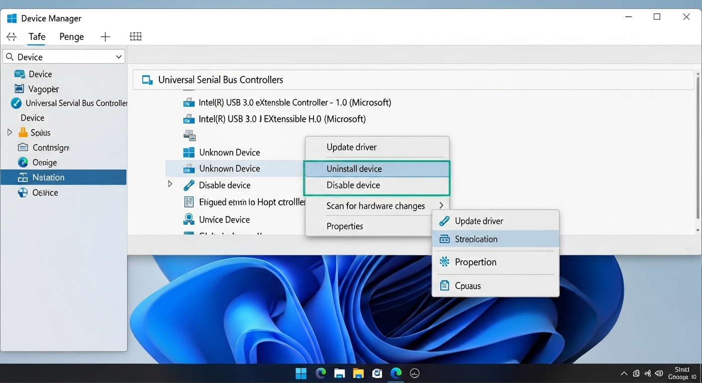This screenshot has height=383, width=702.
Task: Click the scrollbar down arrow
Action: point(698,230)
